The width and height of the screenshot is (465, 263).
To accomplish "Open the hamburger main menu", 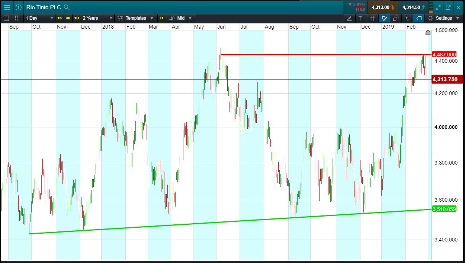I will (x=7, y=7).
